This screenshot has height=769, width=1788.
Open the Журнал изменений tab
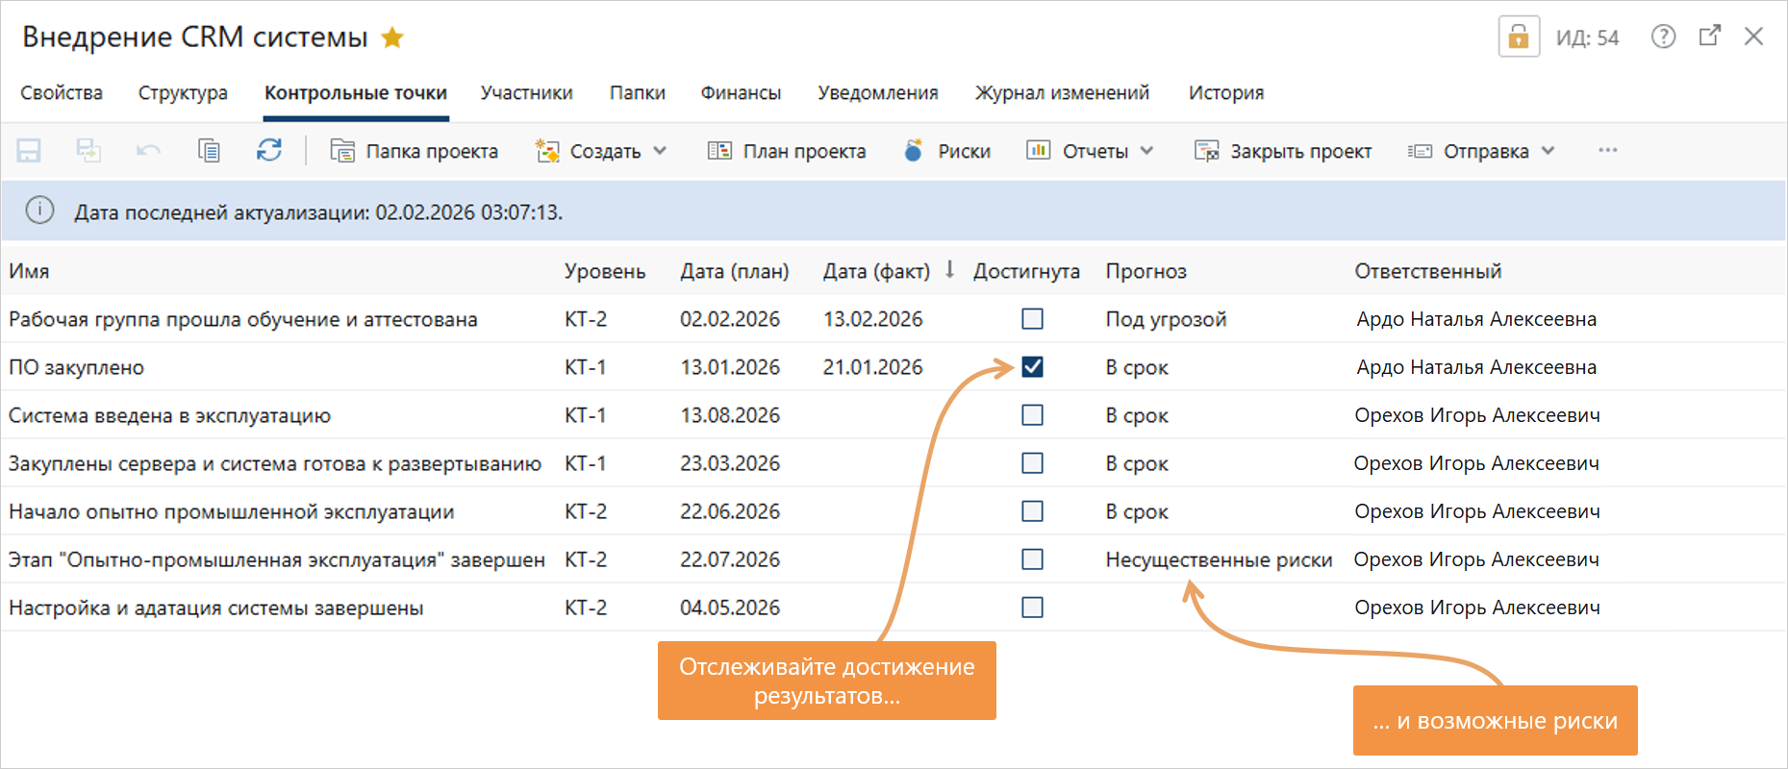click(x=1062, y=93)
